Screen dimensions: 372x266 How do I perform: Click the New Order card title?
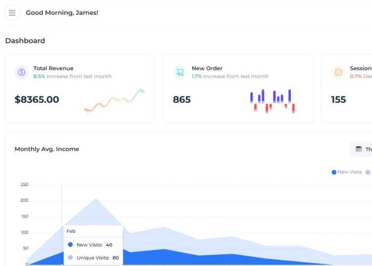click(x=207, y=68)
